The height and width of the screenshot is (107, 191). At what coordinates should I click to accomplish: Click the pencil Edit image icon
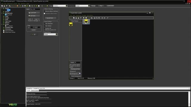tap(107, 18)
